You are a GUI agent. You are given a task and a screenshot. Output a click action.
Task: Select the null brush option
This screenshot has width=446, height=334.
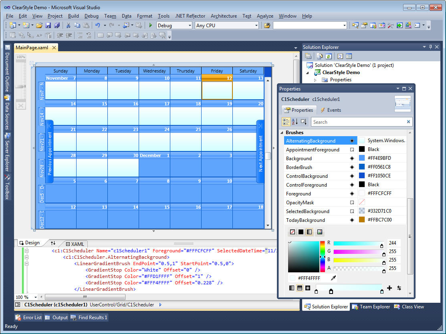coord(293,232)
